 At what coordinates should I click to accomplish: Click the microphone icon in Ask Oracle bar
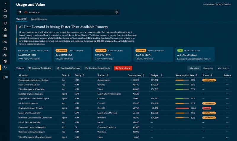coord(116,12)
